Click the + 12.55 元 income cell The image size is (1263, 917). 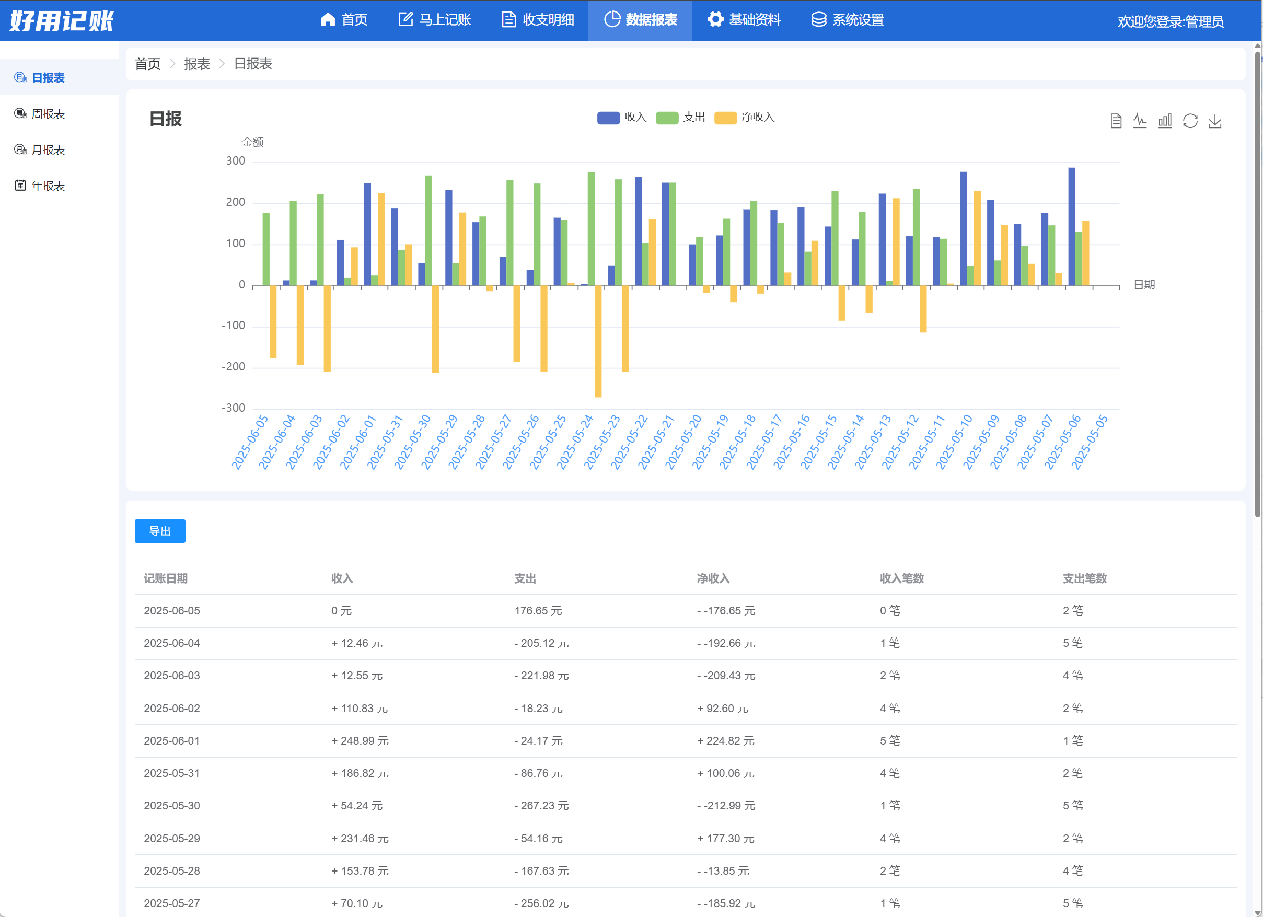click(x=357, y=676)
